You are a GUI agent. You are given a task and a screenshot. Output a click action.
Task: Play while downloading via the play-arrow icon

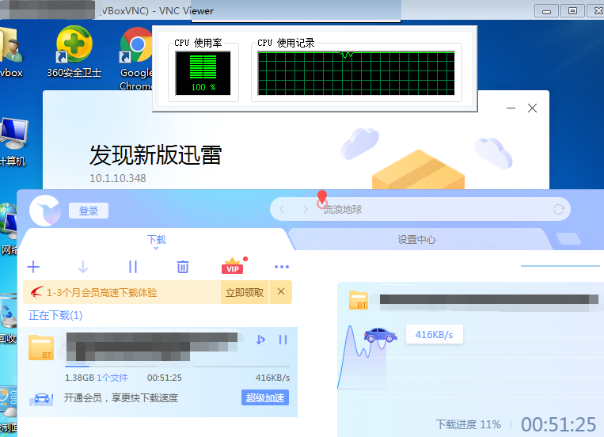point(260,340)
